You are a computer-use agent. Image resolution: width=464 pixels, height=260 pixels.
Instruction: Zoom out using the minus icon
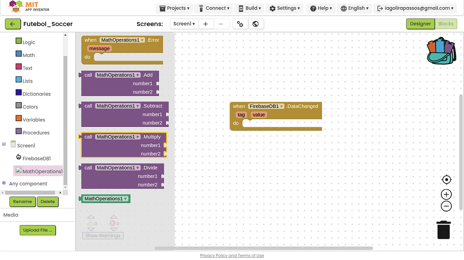pyautogui.click(x=446, y=206)
